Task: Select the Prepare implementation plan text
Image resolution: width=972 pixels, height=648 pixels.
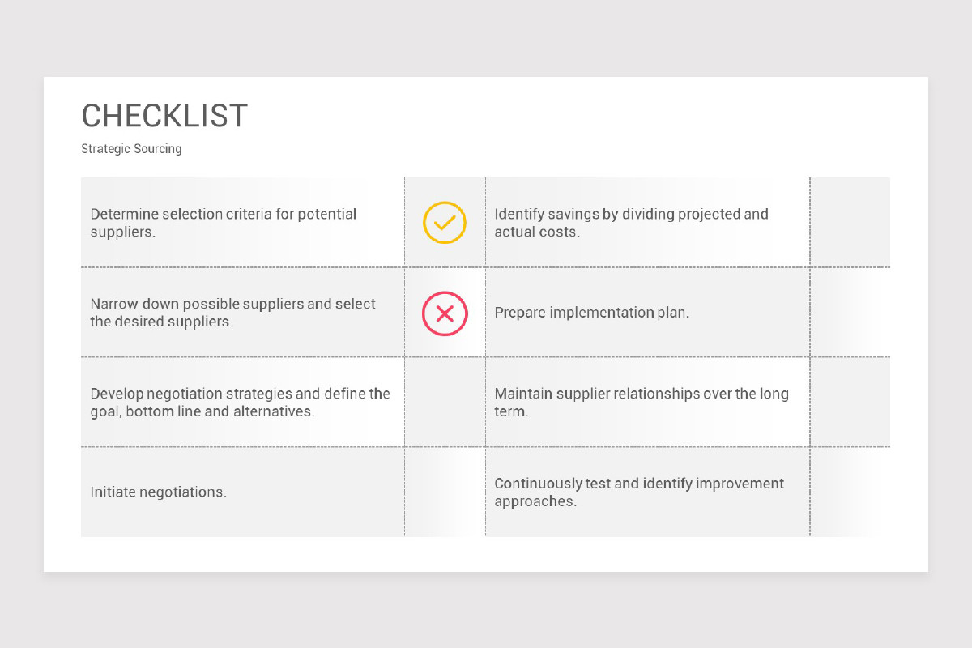Action: coord(592,313)
